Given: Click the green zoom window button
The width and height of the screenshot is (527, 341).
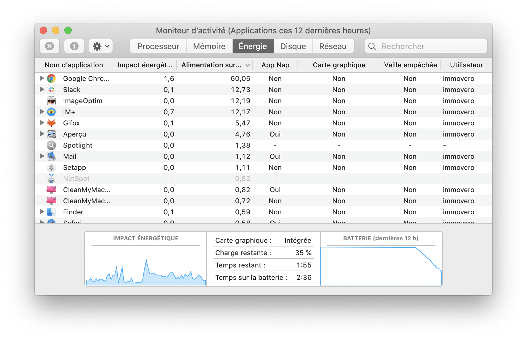Looking at the screenshot, I should coord(68,30).
